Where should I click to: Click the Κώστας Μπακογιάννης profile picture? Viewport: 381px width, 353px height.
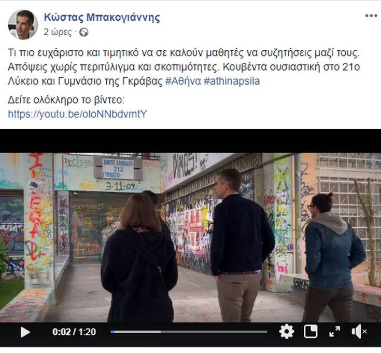(x=23, y=24)
